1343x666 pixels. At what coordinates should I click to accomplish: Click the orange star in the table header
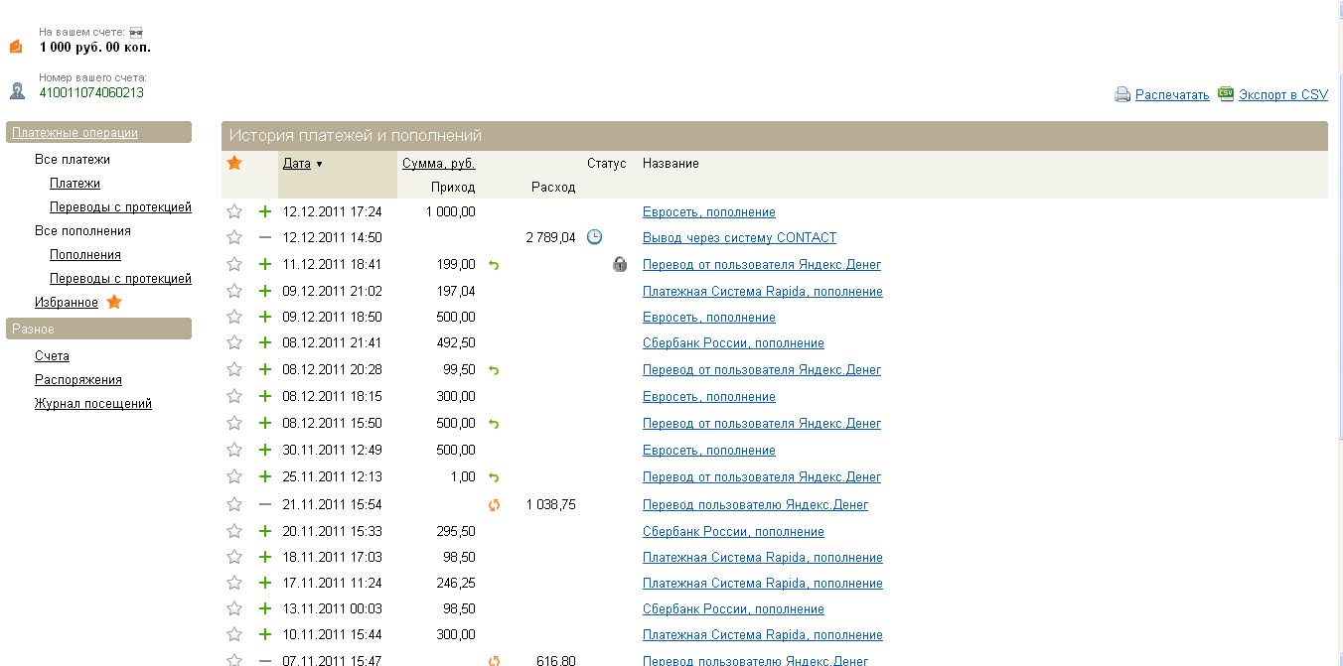click(x=234, y=163)
